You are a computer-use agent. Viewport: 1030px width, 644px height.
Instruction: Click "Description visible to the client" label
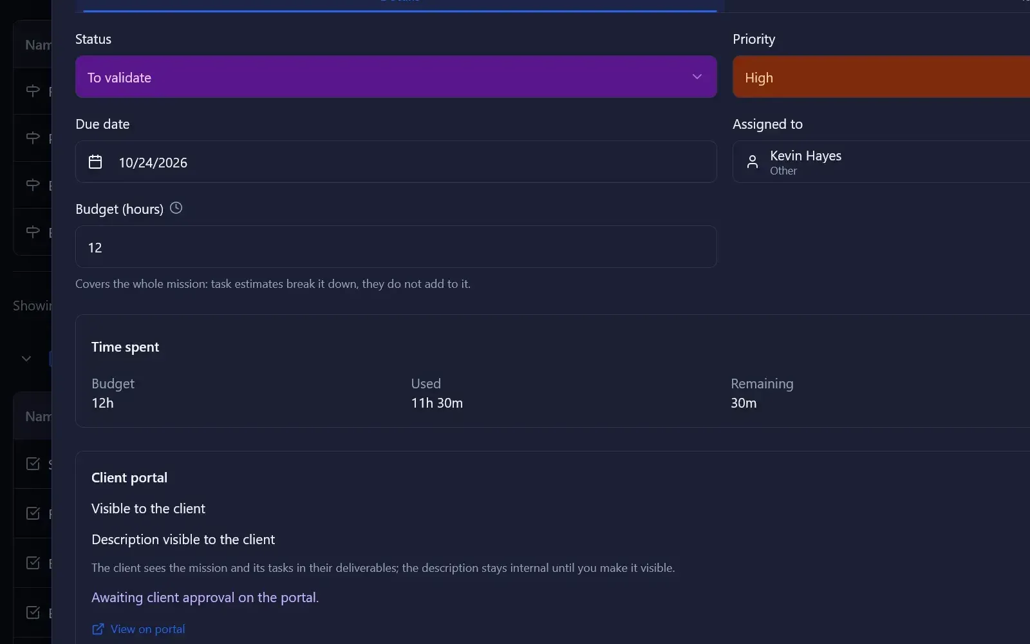[183, 540]
